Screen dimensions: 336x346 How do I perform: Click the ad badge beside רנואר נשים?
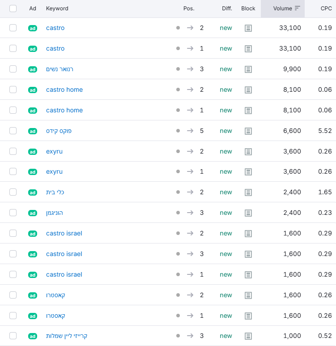pyautogui.click(x=33, y=69)
